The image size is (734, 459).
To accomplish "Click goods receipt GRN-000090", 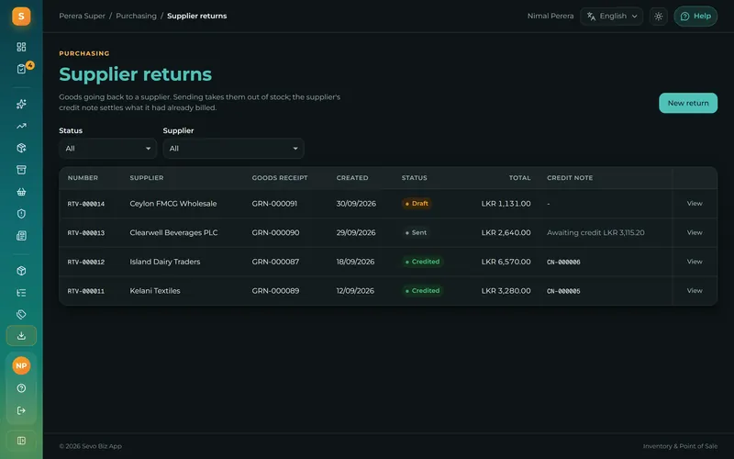I will coord(275,232).
